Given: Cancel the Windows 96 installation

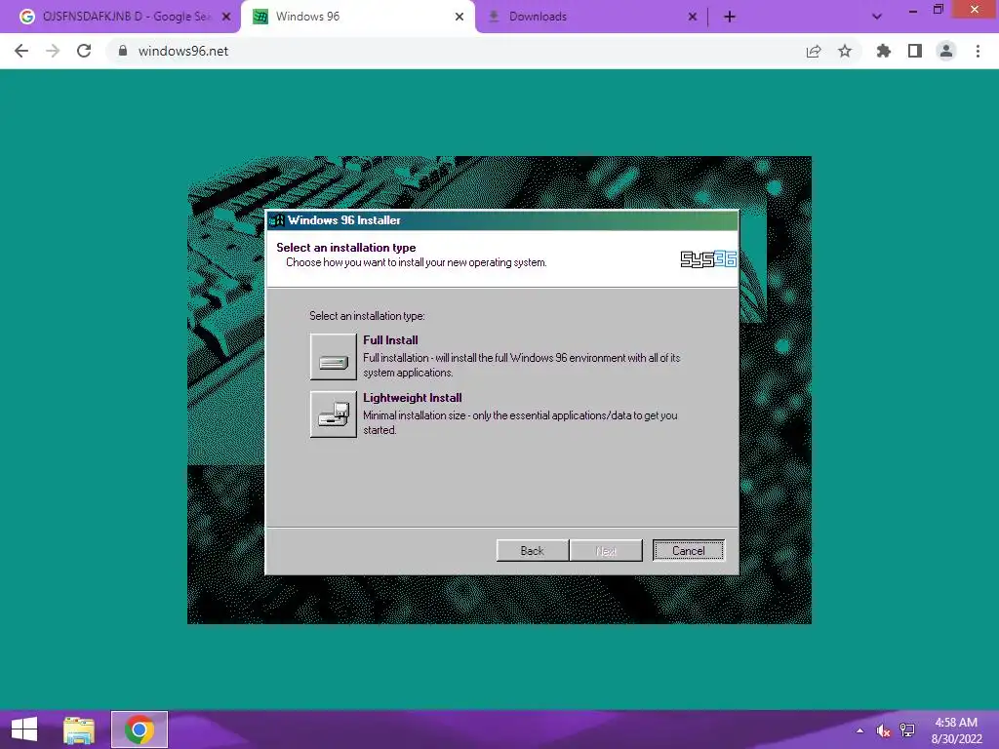Looking at the screenshot, I should [x=689, y=550].
